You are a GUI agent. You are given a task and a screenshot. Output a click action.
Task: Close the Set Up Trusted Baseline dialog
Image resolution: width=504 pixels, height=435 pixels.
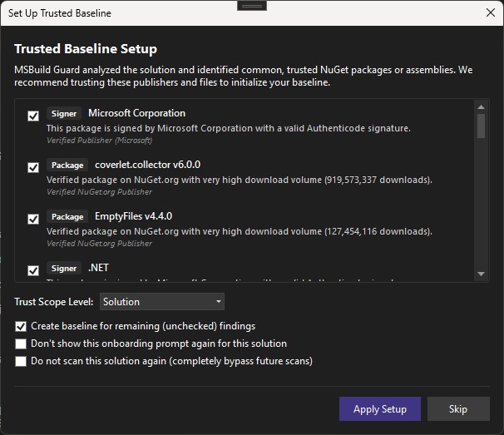point(491,12)
